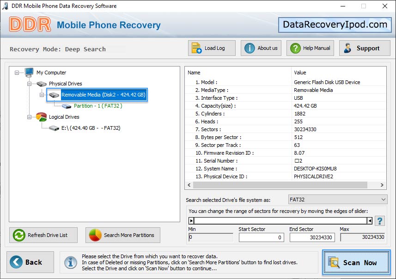Start scanning with Scan Now

pos(356,262)
